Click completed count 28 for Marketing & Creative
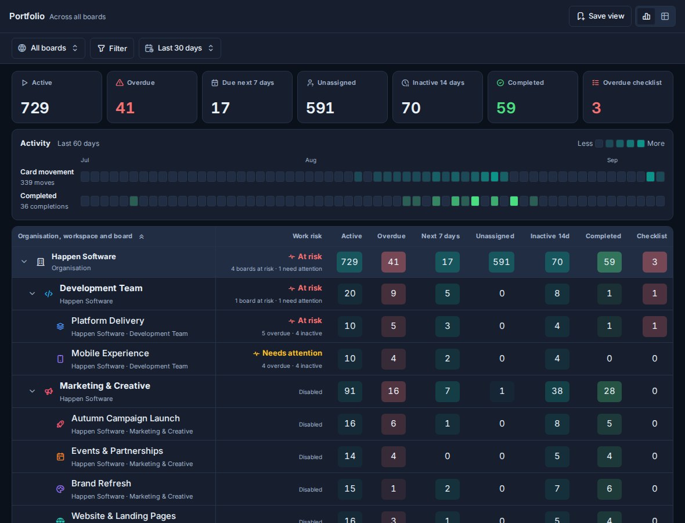 coord(610,391)
